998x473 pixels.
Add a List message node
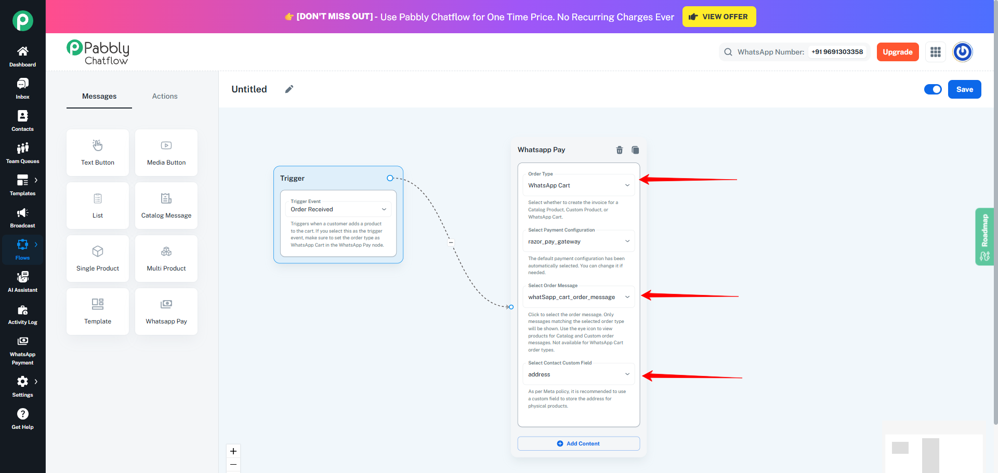coord(98,206)
